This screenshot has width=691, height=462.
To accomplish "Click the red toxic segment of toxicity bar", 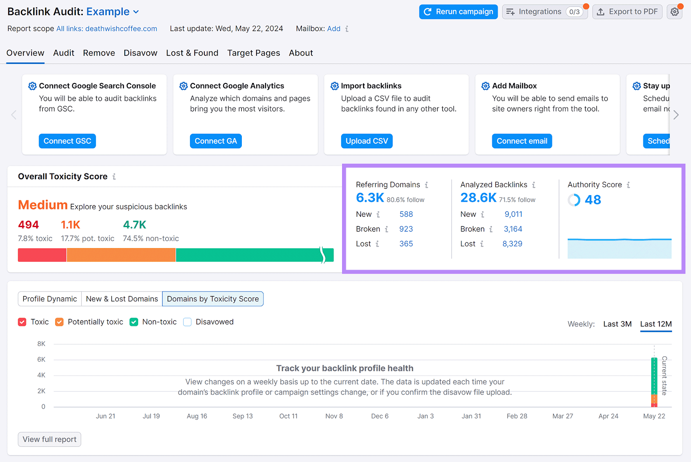I will (42, 255).
